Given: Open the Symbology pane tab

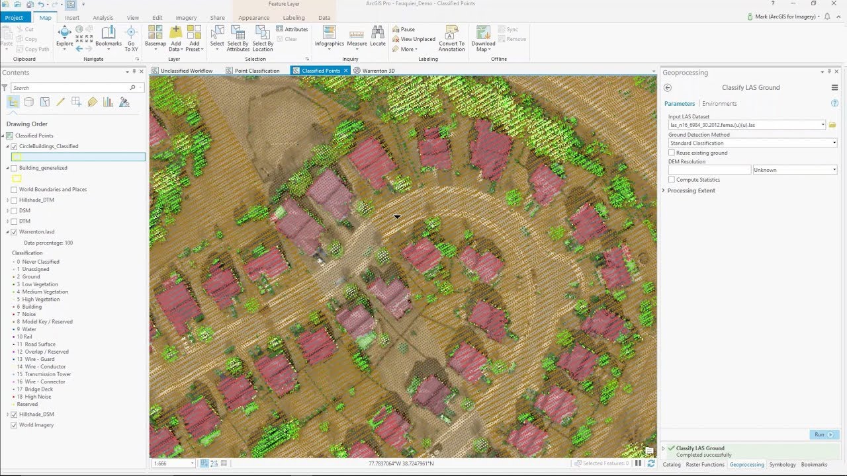Looking at the screenshot, I should coord(783,465).
